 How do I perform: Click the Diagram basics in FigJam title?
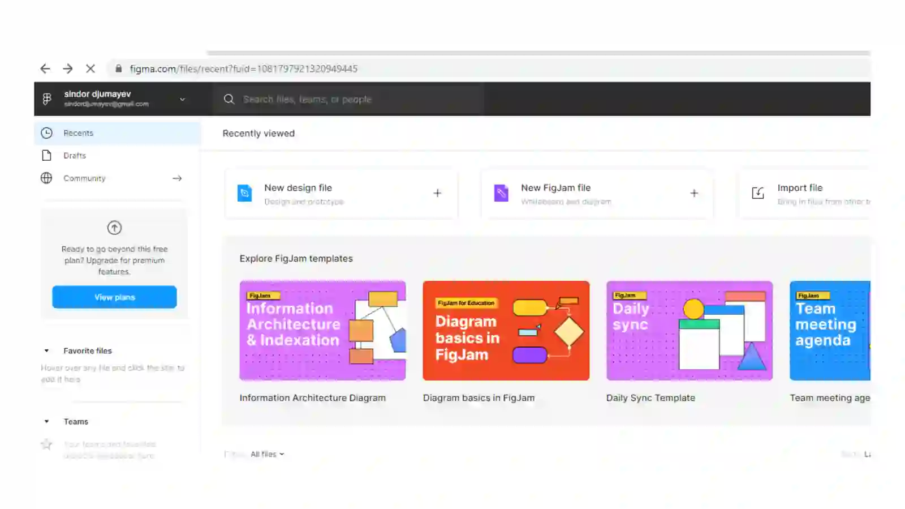(x=479, y=397)
